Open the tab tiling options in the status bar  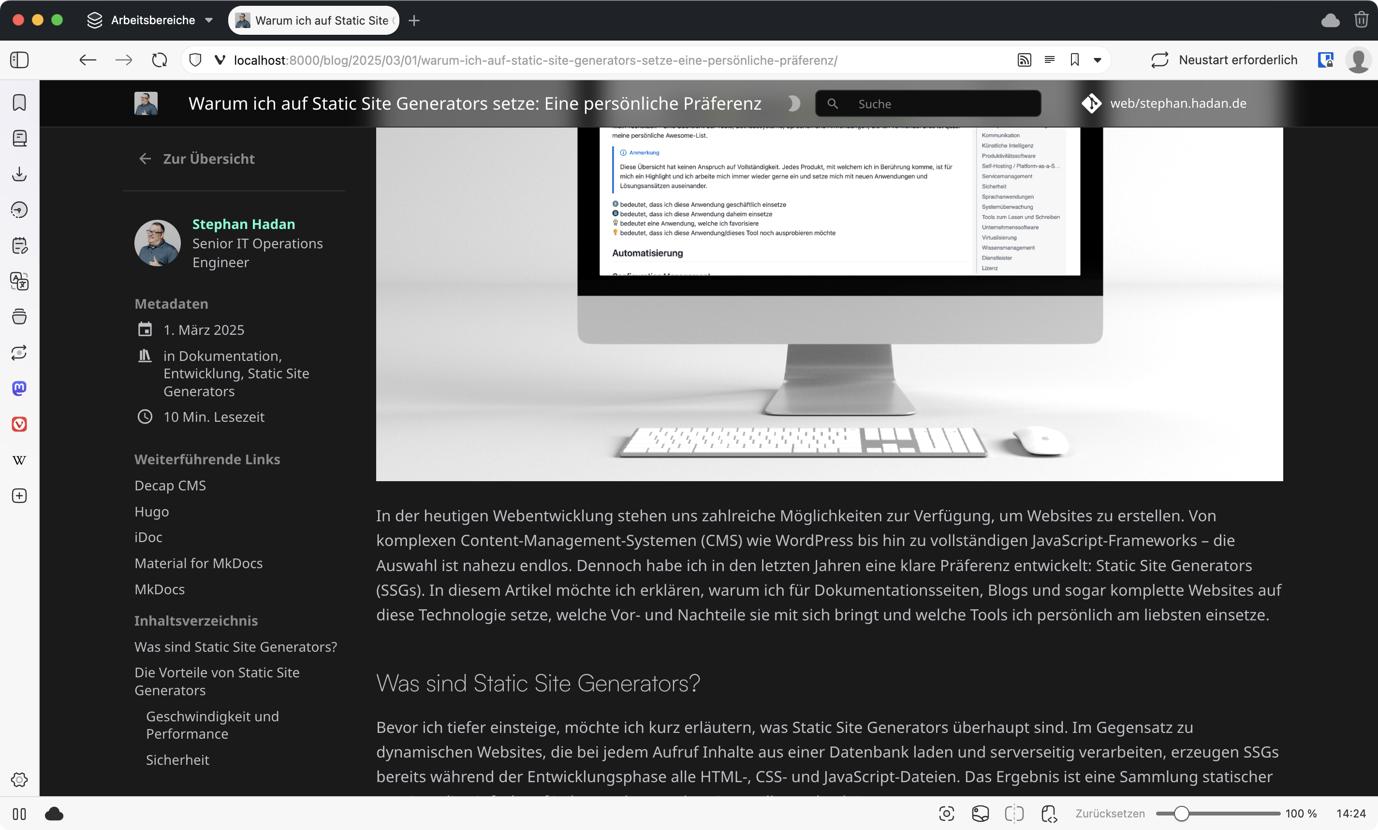tap(1014, 814)
